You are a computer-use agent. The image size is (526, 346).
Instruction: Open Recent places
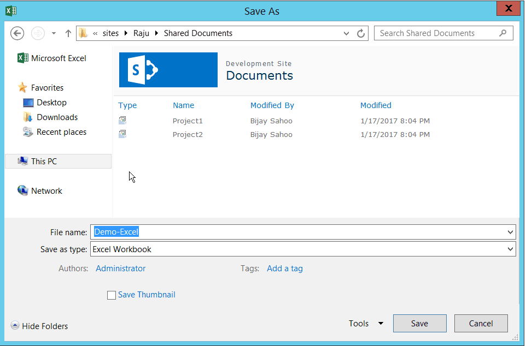click(x=59, y=132)
